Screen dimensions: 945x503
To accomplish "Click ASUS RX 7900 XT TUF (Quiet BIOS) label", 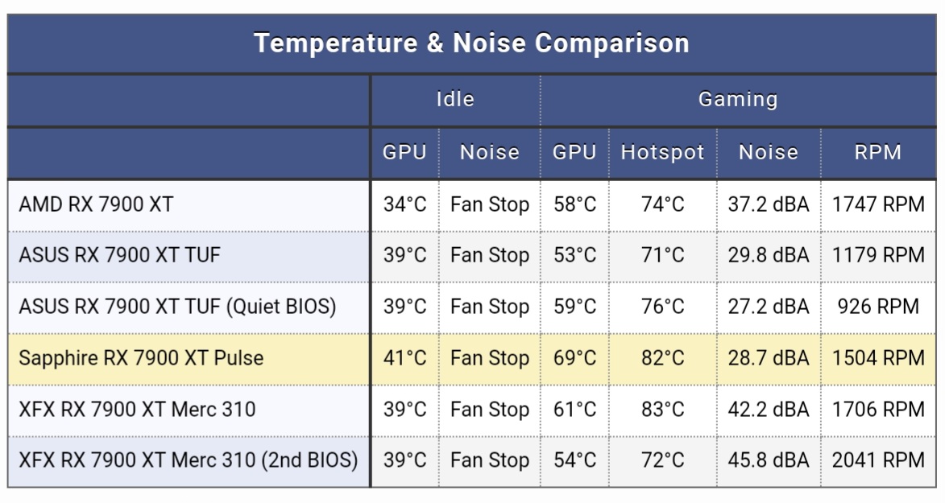I will point(177,307).
